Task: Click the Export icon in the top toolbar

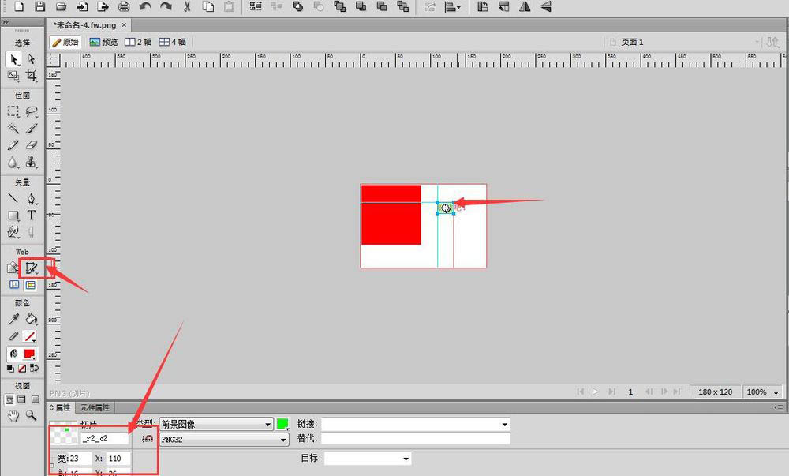Action: (103, 6)
